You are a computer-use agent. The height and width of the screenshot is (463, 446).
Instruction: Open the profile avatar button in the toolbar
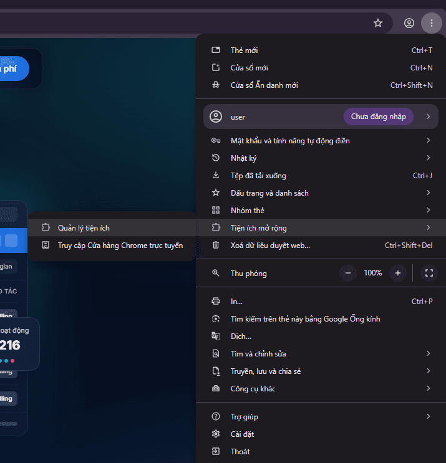(409, 23)
